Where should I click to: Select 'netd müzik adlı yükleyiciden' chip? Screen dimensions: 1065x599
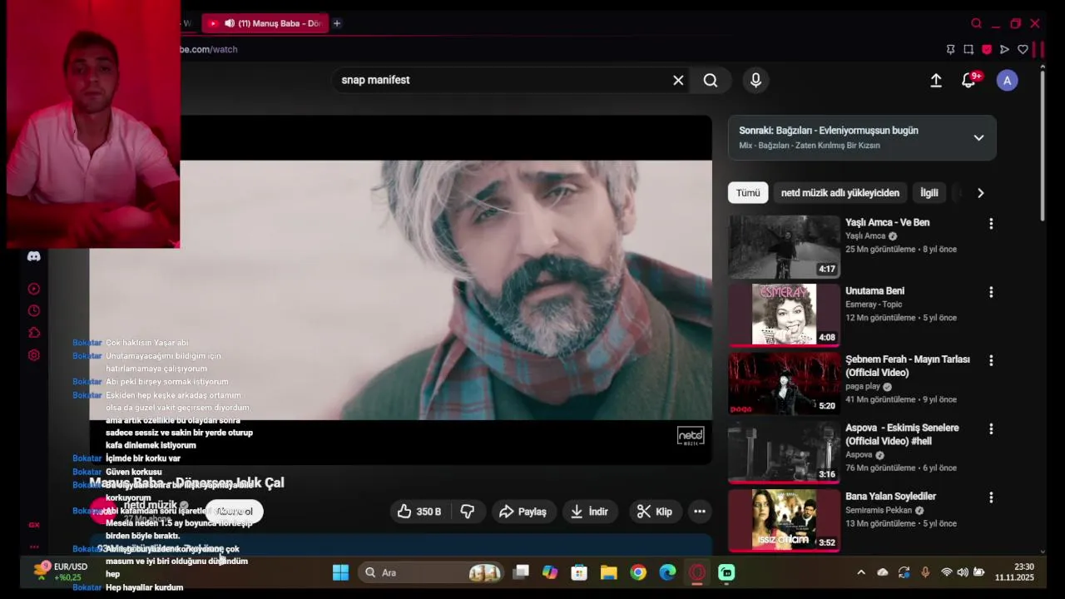[840, 193]
